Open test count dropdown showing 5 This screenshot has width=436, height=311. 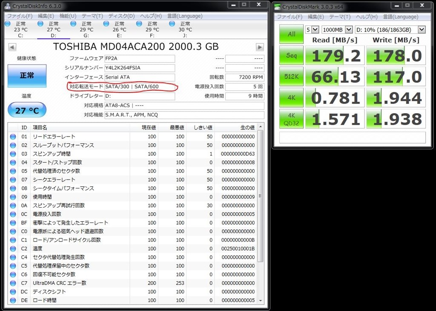(312, 29)
